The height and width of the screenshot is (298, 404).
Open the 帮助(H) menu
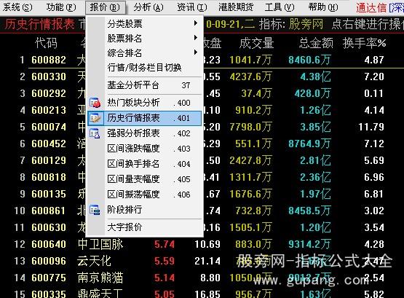(x=323, y=7)
